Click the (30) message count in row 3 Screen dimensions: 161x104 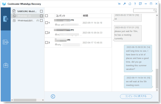(x=68, y=40)
